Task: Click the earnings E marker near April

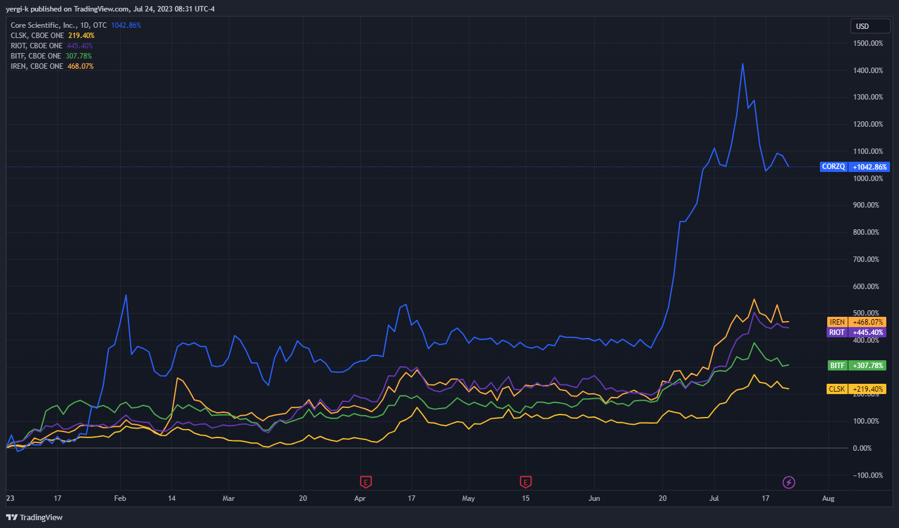Action: (x=366, y=482)
